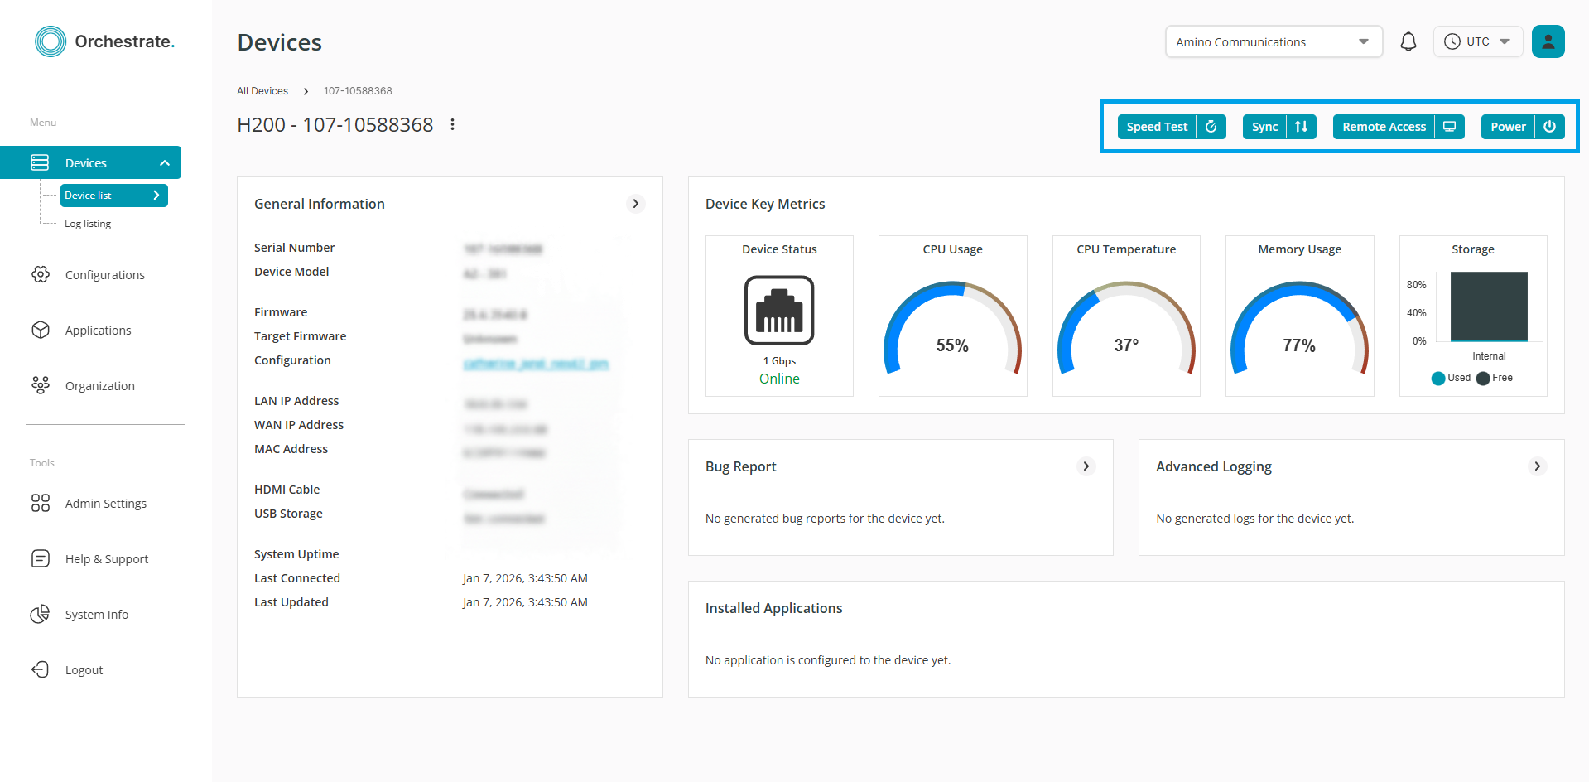Go to All Devices breadcrumb

click(262, 91)
